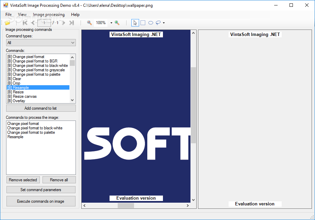Click image viewer scroll right arrow
315x220 pixels.
tap(188, 205)
